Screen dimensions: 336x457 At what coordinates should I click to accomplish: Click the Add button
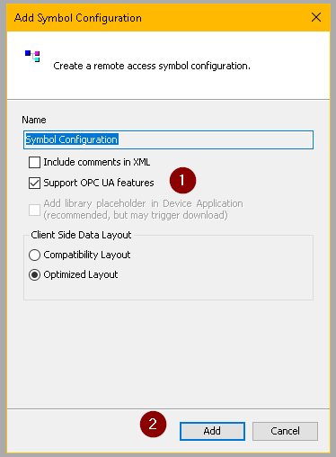coord(212,431)
